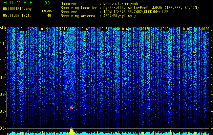Screen dimensions: 213x135
Task: Click the 1820 time marker
Action: [205, 29]
